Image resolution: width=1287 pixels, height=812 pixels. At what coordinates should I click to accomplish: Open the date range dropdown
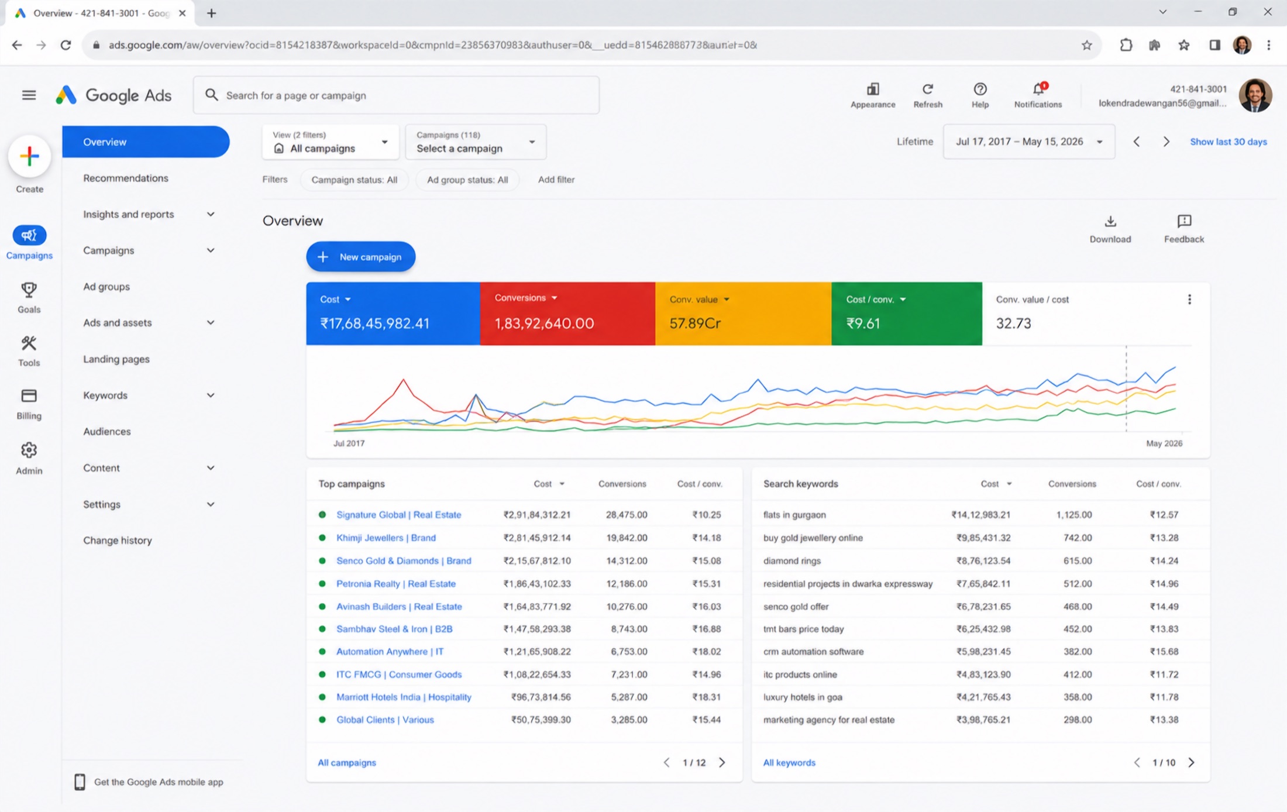pos(1028,142)
